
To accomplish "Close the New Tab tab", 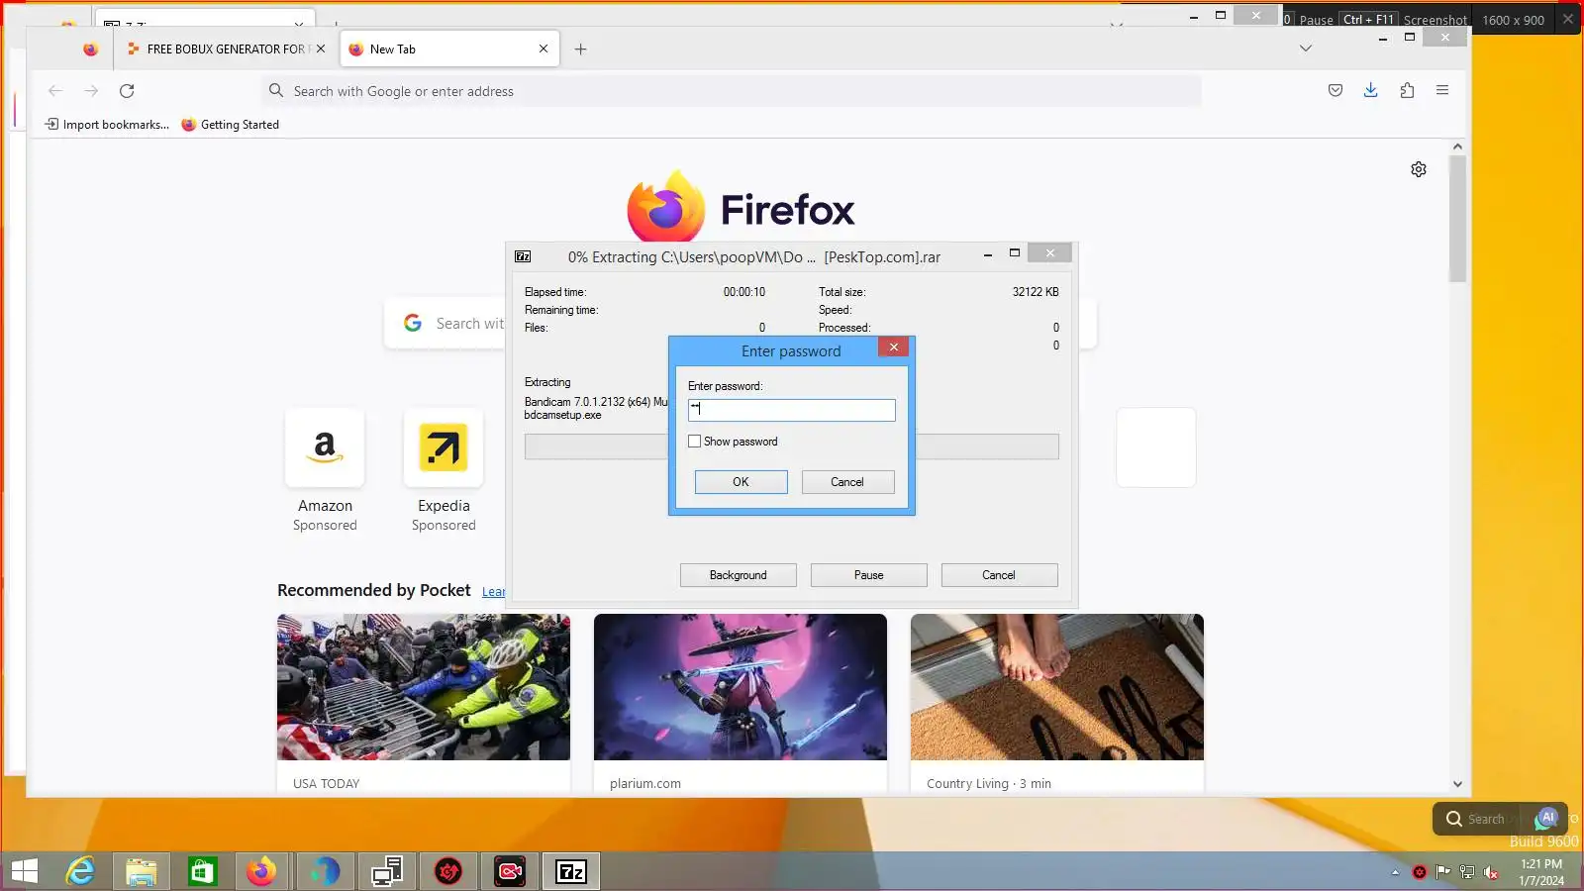I will 544,49.
